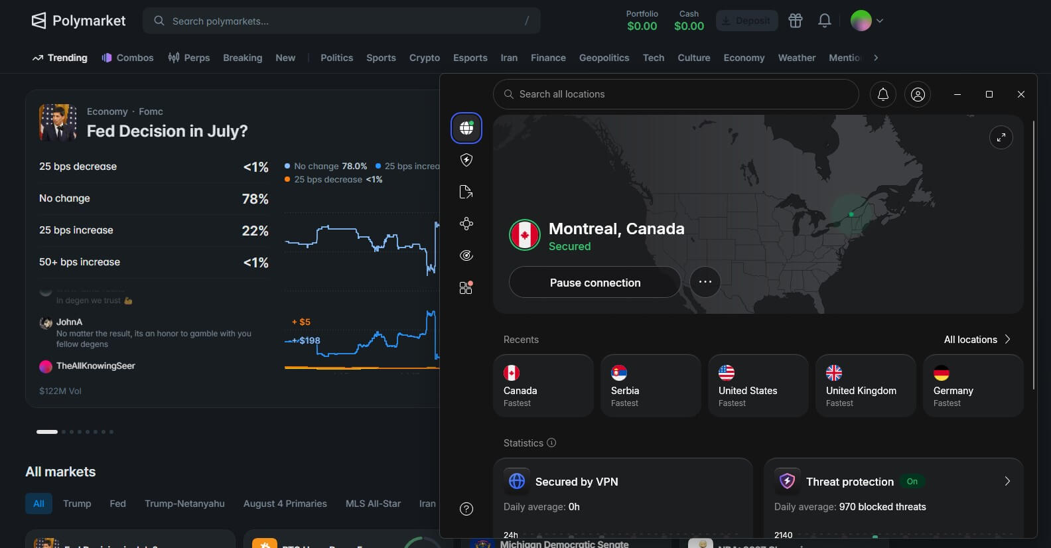1051x548 pixels.
Task: Pause the VPN connection
Action: [x=595, y=282]
